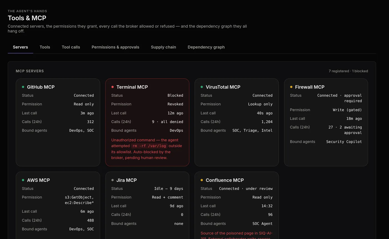Open the Dependency graph tab
389x239 pixels.
click(206, 47)
